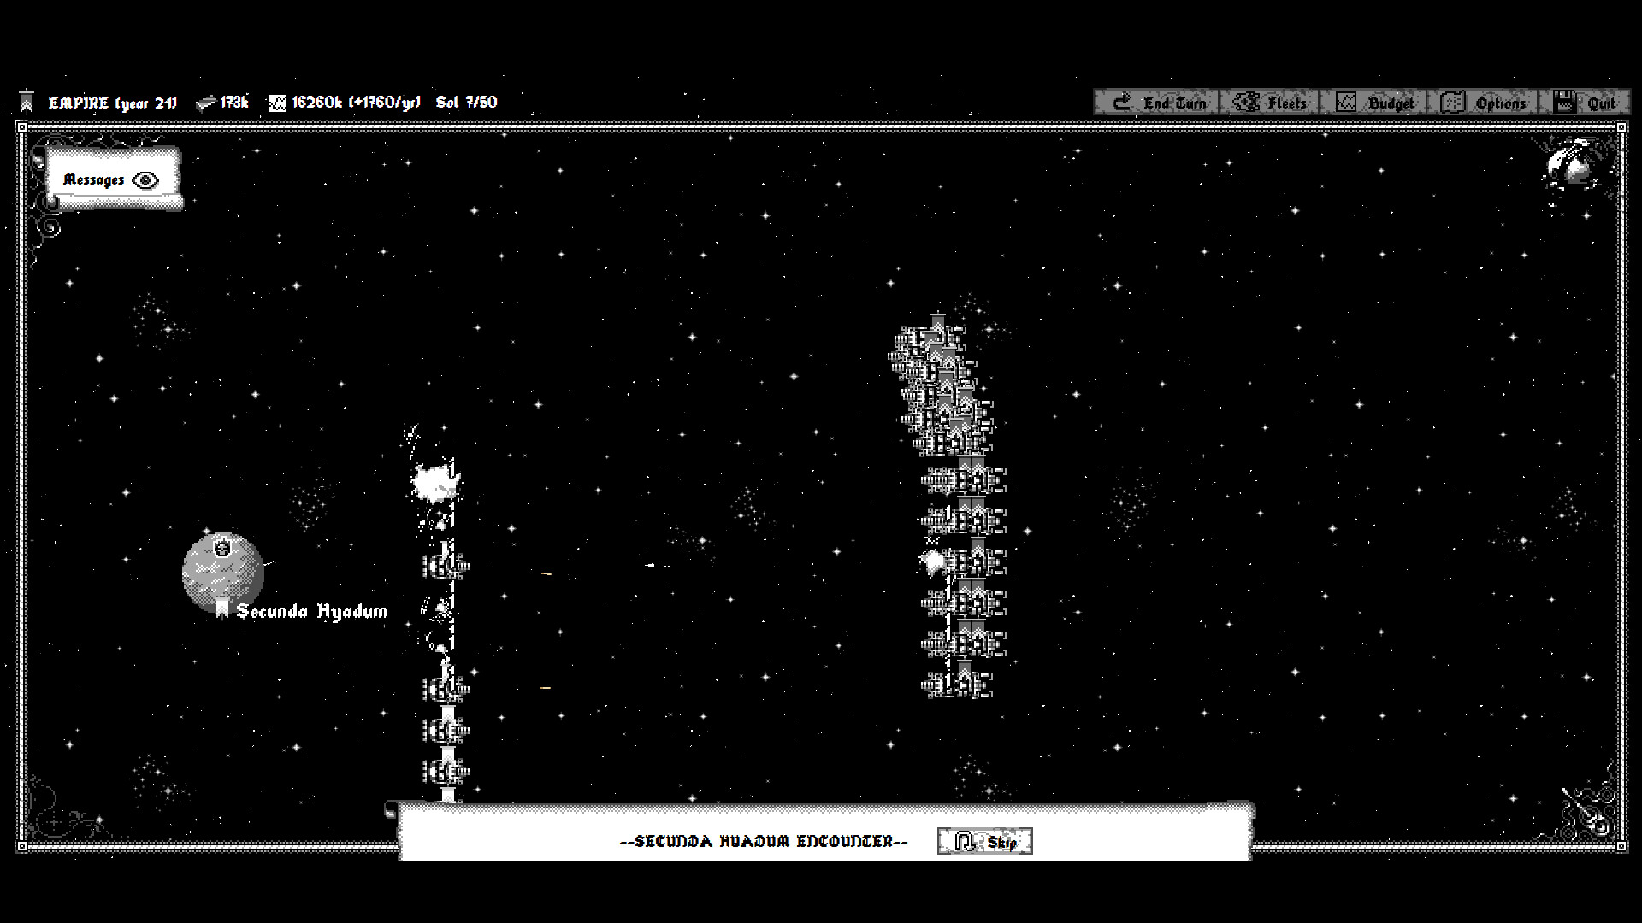The image size is (1642, 923).
Task: Open Budget using the chart icon
Action: tap(1345, 101)
